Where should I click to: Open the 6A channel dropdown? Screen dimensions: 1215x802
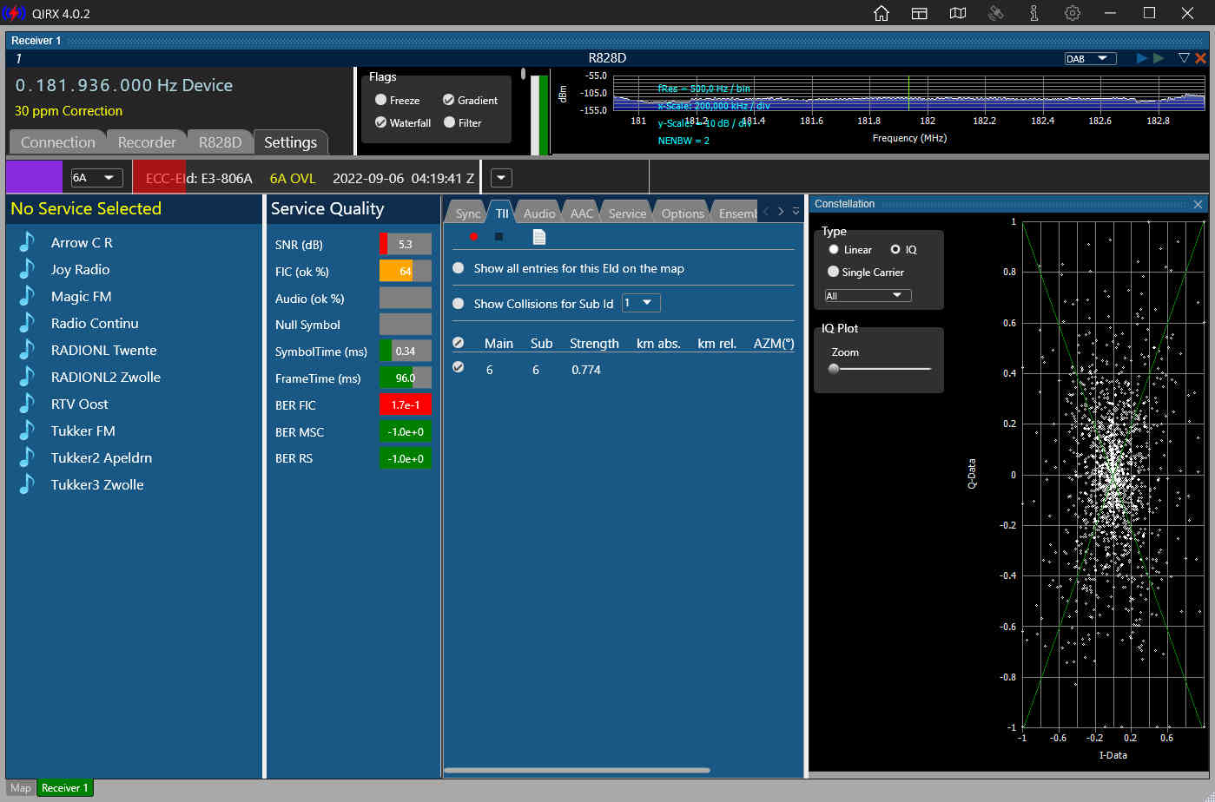click(x=96, y=177)
